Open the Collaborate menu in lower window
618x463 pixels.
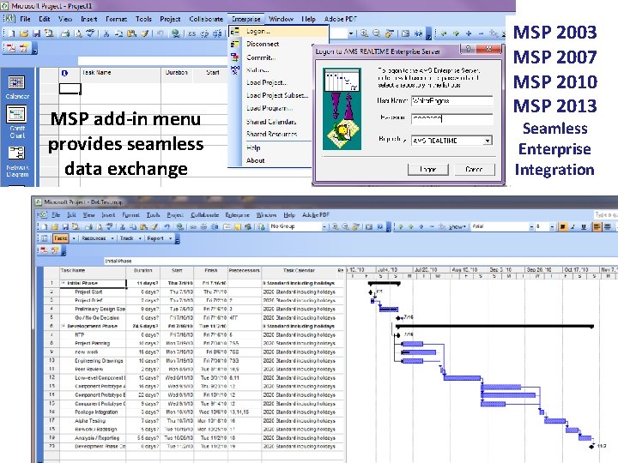click(x=204, y=215)
